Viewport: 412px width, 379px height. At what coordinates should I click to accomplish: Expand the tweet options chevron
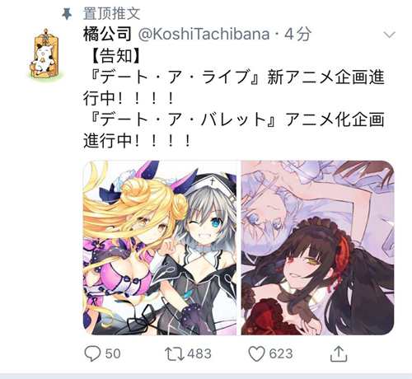tap(389, 35)
